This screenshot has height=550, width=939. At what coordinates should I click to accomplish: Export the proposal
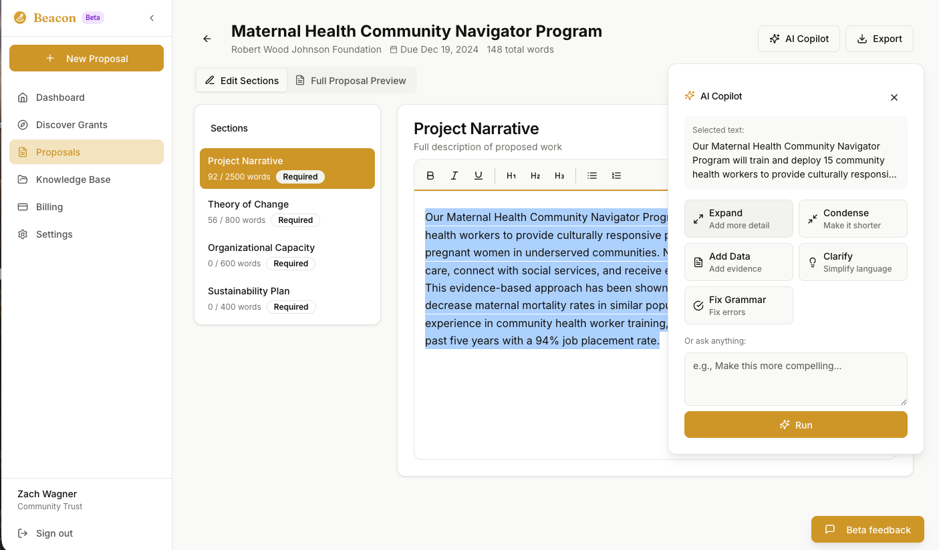879,39
